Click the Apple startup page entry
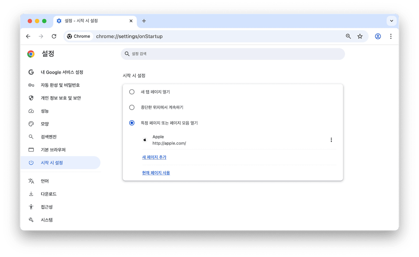 point(239,140)
